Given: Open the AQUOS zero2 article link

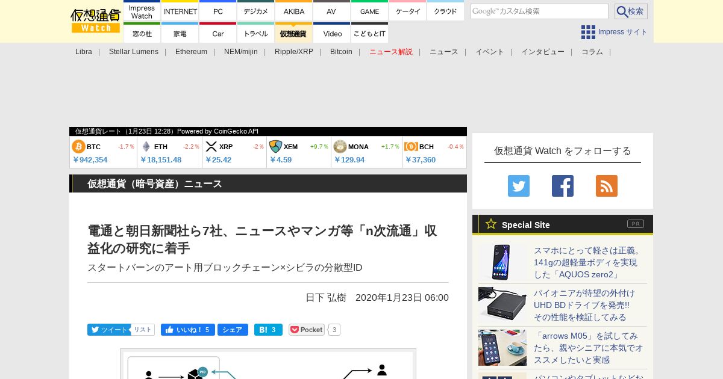Looking at the screenshot, I should (588, 262).
